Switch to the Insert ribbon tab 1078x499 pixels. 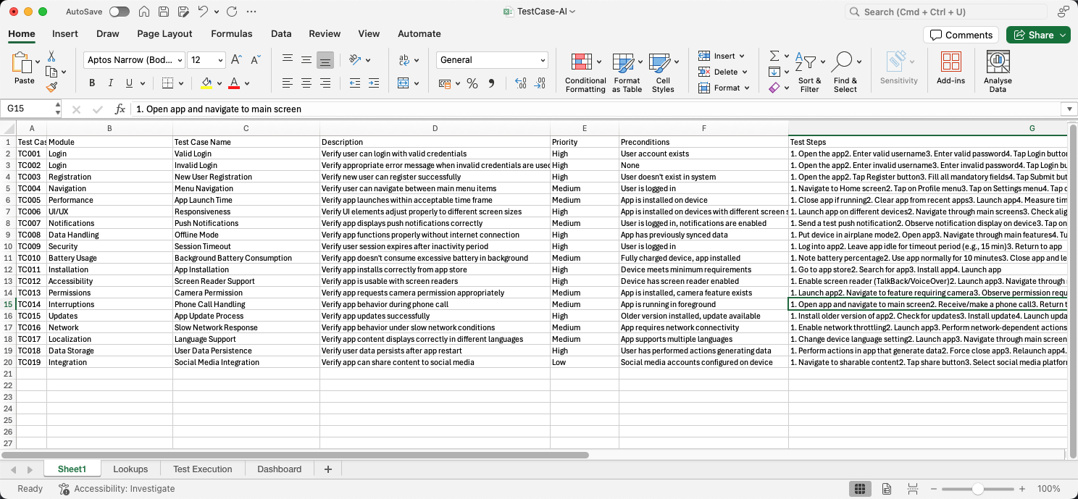point(65,33)
